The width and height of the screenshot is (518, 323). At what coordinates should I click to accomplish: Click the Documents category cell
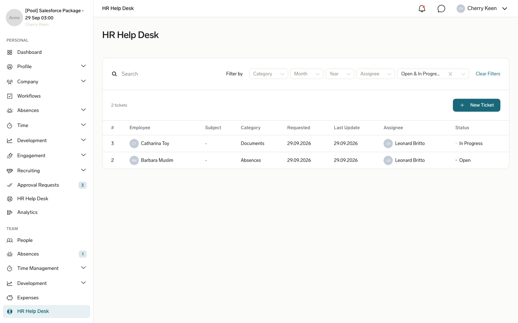pos(253,144)
